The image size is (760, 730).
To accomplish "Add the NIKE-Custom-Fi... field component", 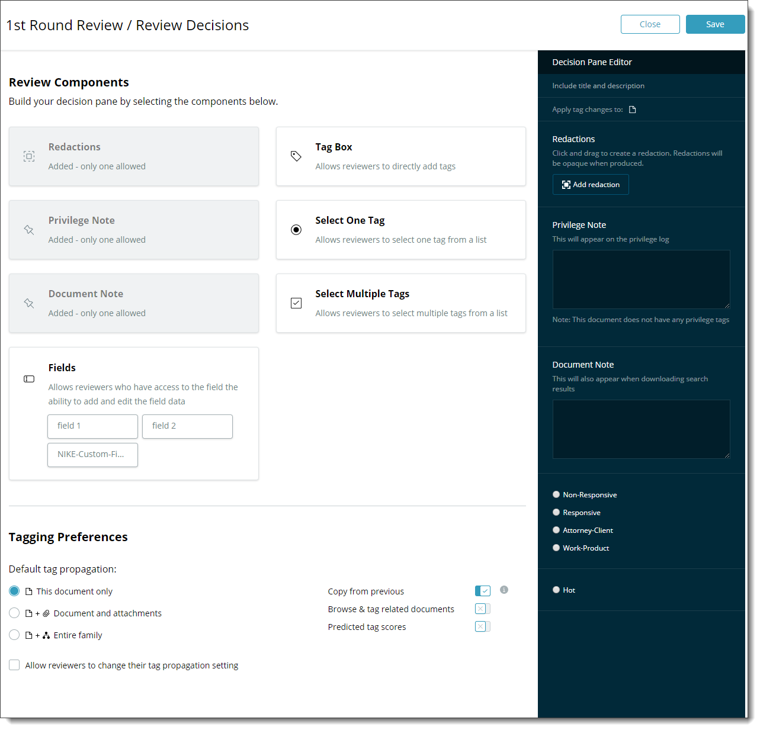I will click(x=92, y=455).
